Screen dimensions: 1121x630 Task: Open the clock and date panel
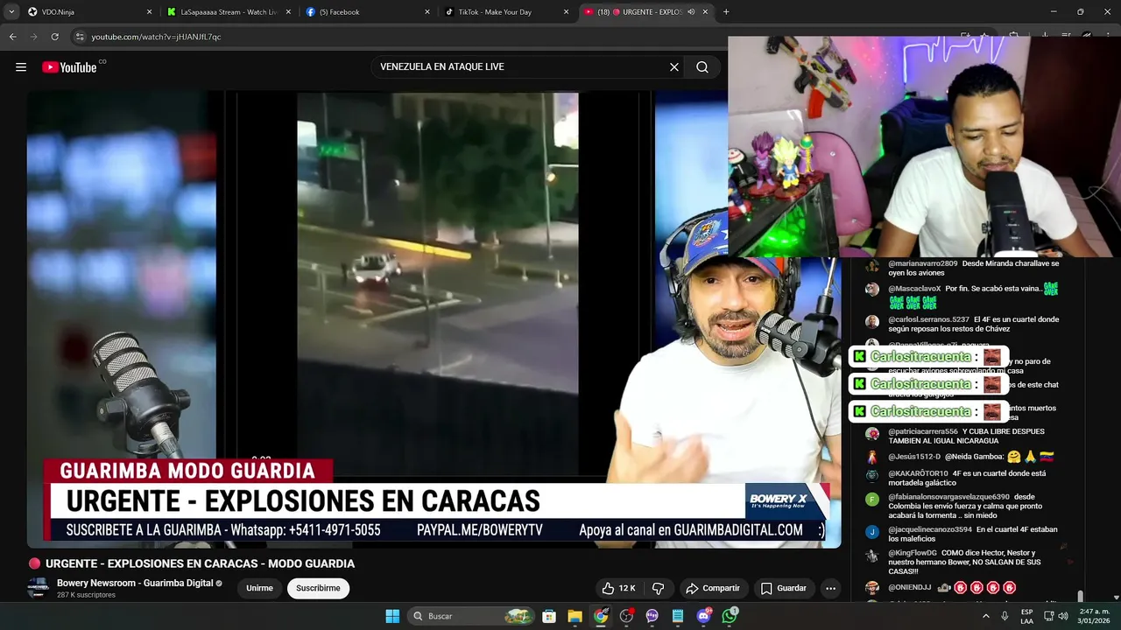point(1094,616)
